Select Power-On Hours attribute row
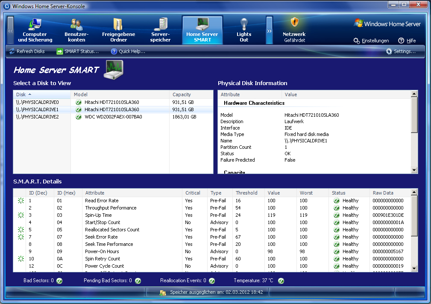 (212, 251)
